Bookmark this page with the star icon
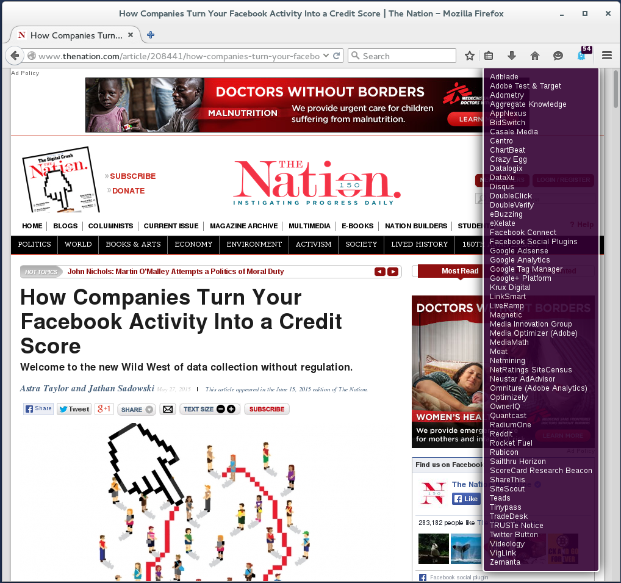Screen dimensions: 621x583 pyautogui.click(x=469, y=56)
